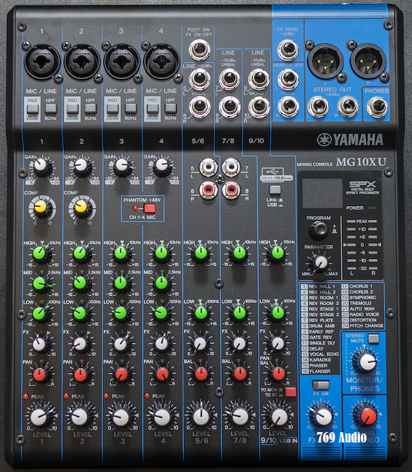Click the channel 1 red PEAK indicator LED
The width and height of the screenshot is (412, 472).
26,396
